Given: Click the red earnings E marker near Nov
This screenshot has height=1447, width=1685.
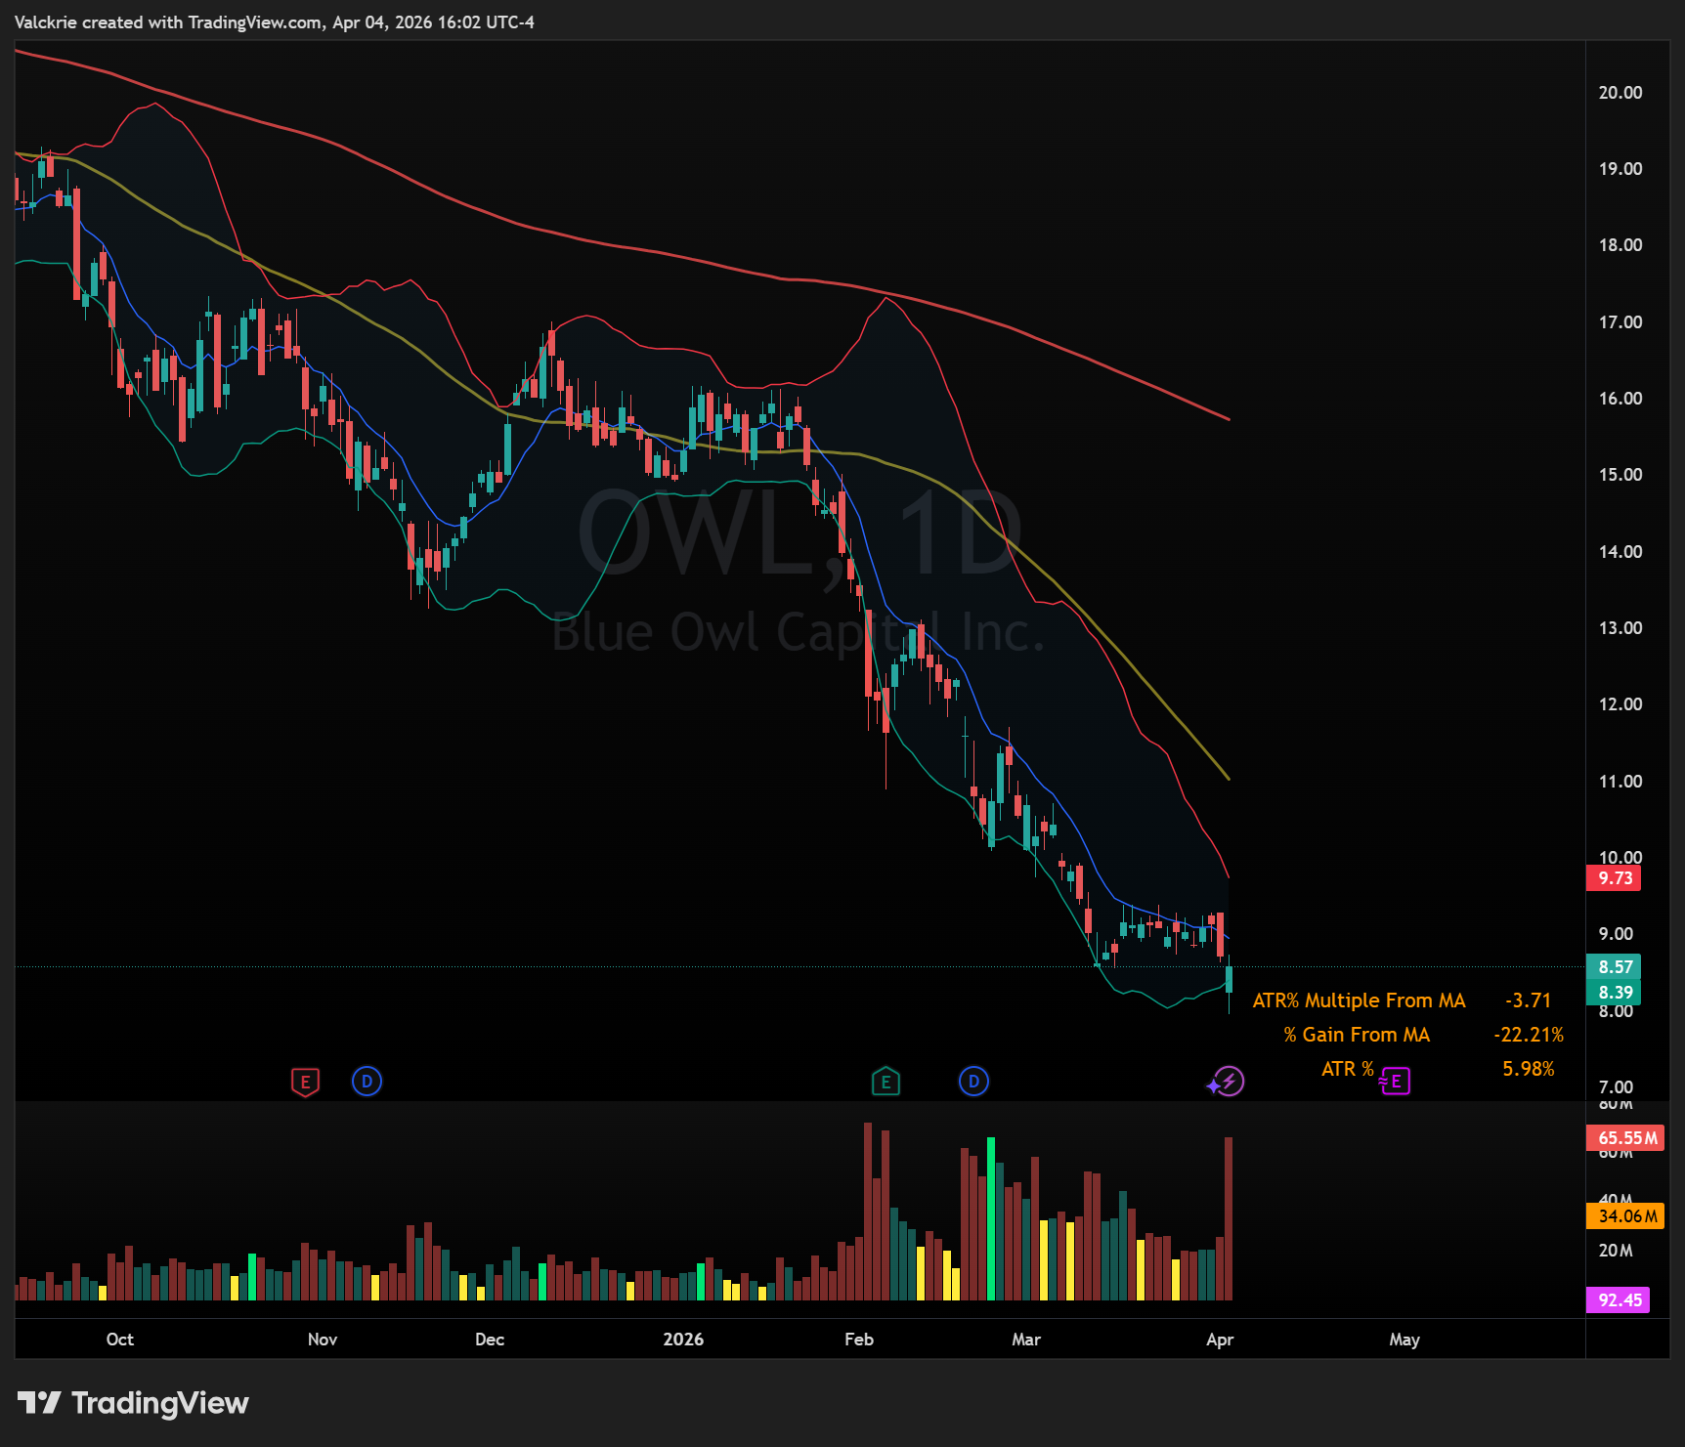Looking at the screenshot, I should click(x=305, y=1082).
